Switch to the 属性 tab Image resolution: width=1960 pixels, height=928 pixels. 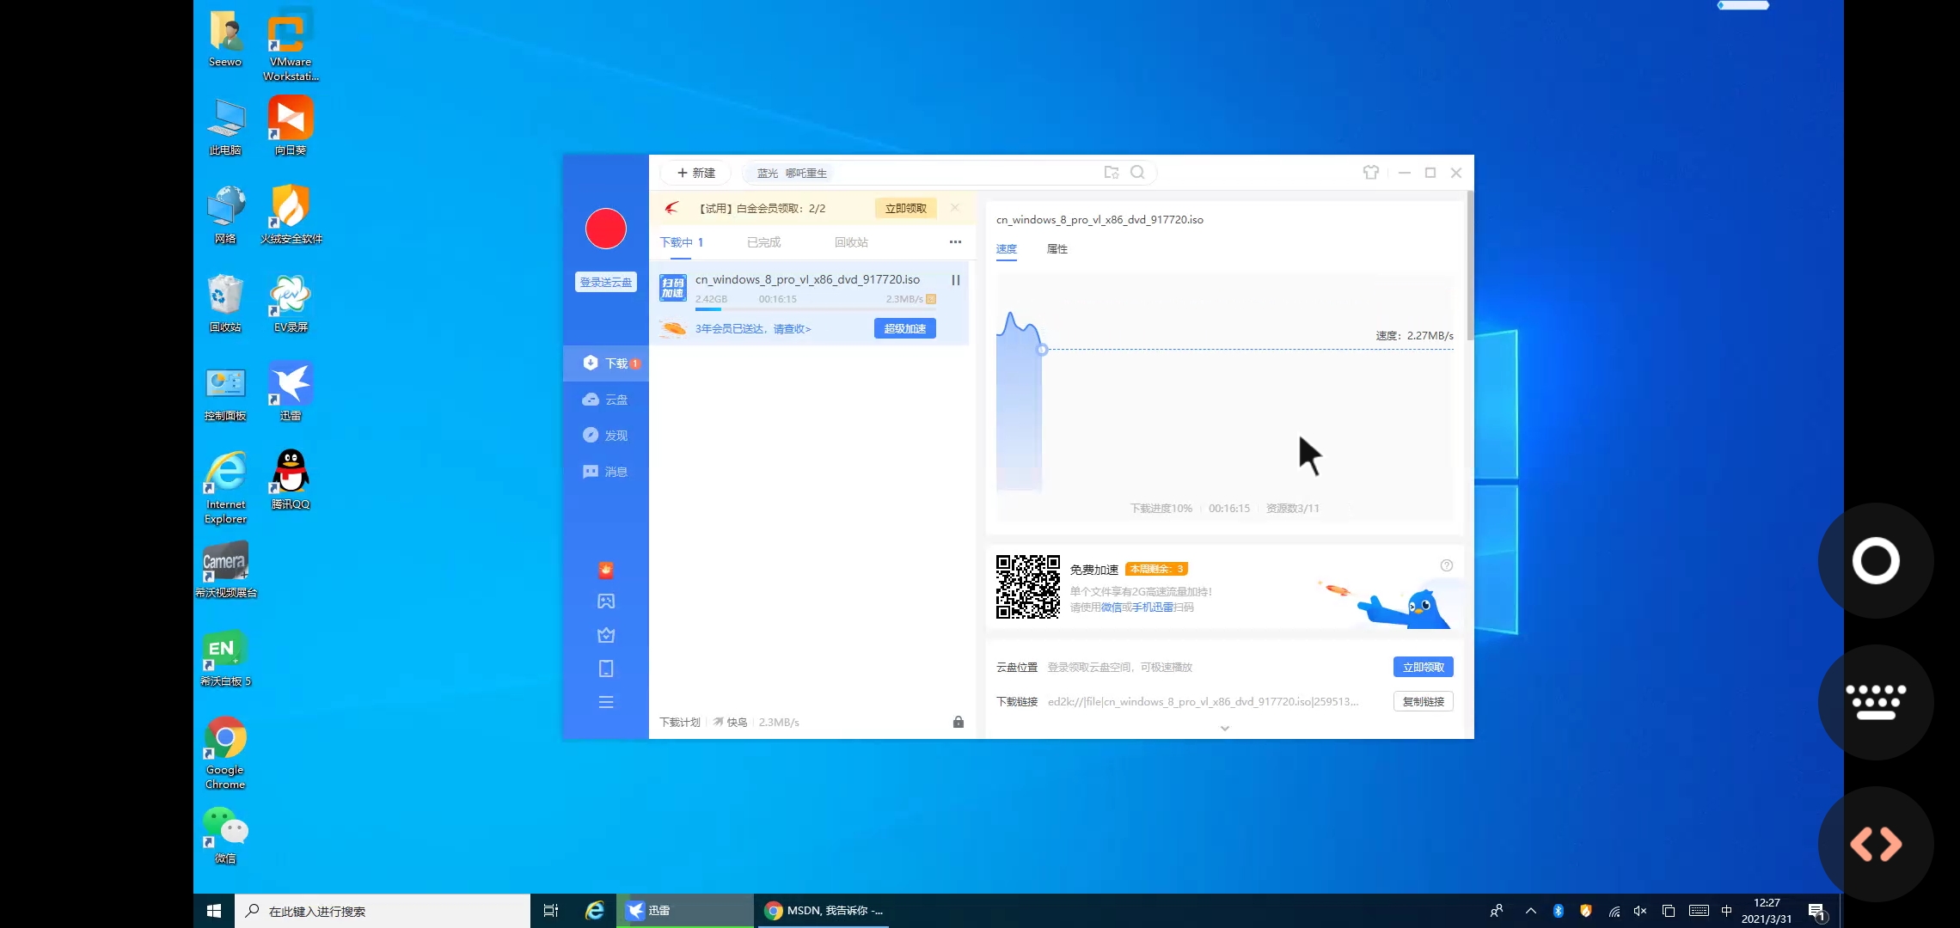tap(1057, 249)
